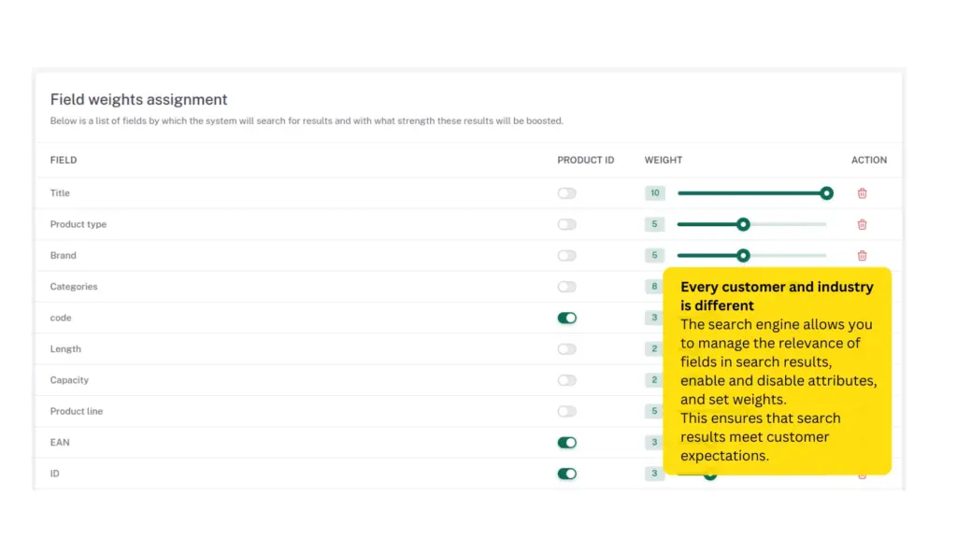Viewport: 957px width, 553px height.
Task: Click the Brand weight slider handle
Action: [x=743, y=256]
